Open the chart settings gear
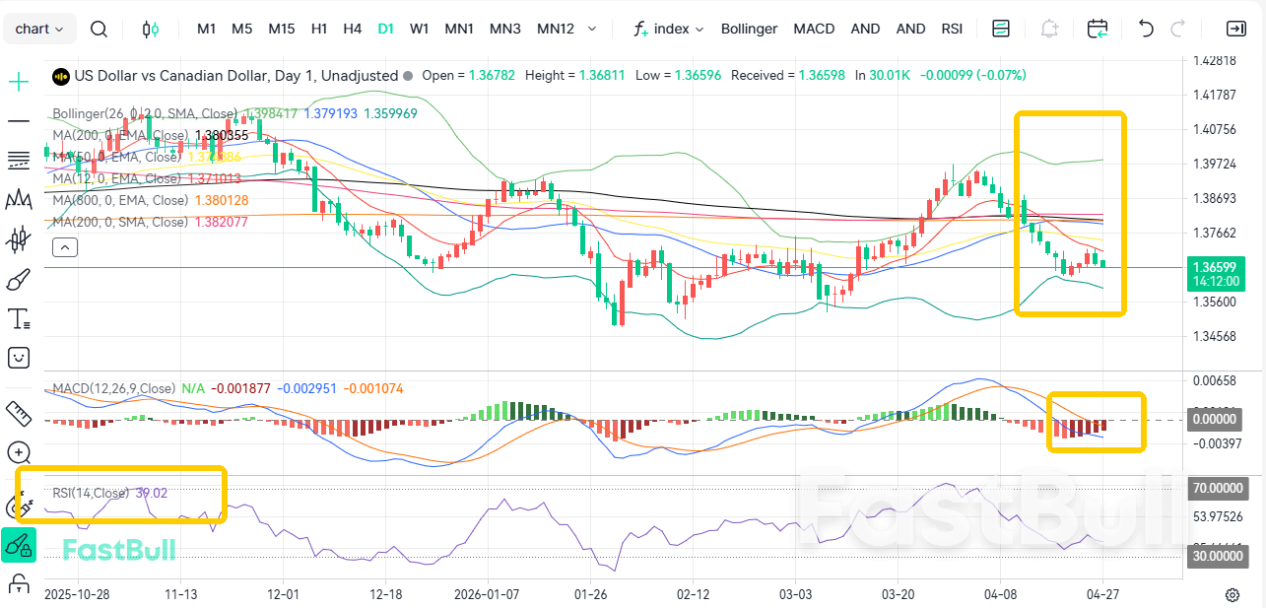Viewport: 1266px width, 608px height. [x=1232, y=595]
